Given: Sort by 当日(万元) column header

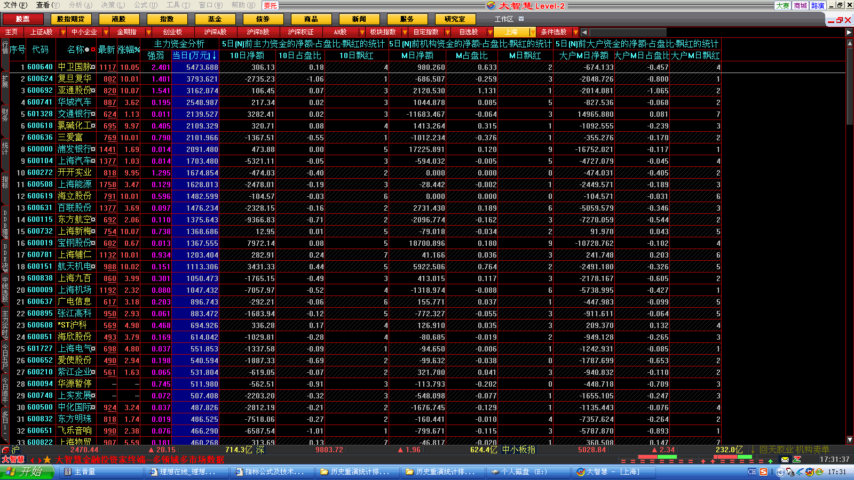Looking at the screenshot, I should coord(194,55).
